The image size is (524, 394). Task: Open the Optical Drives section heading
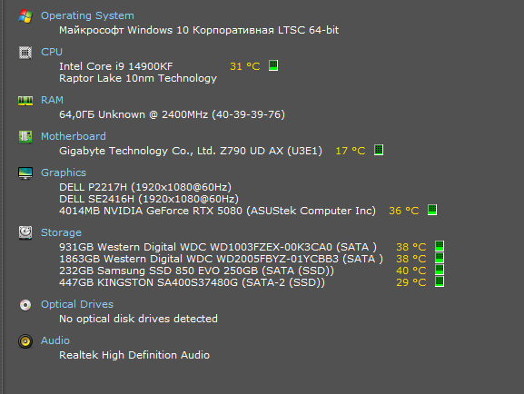77,304
